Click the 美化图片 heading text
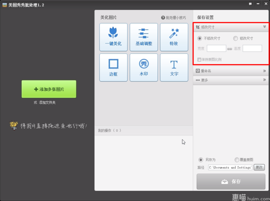The width and height of the screenshot is (270, 201). [x=108, y=18]
